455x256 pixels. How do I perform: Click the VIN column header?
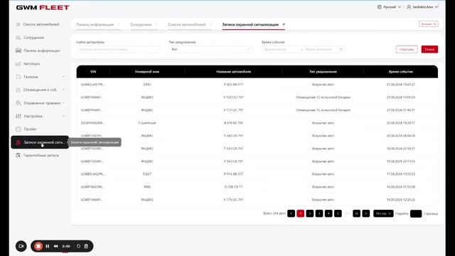coord(93,72)
